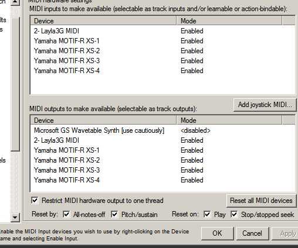Toggle Stop/stopped seek reset checkbox
Screen dimensions: 298x248
pyautogui.click(x=234, y=215)
